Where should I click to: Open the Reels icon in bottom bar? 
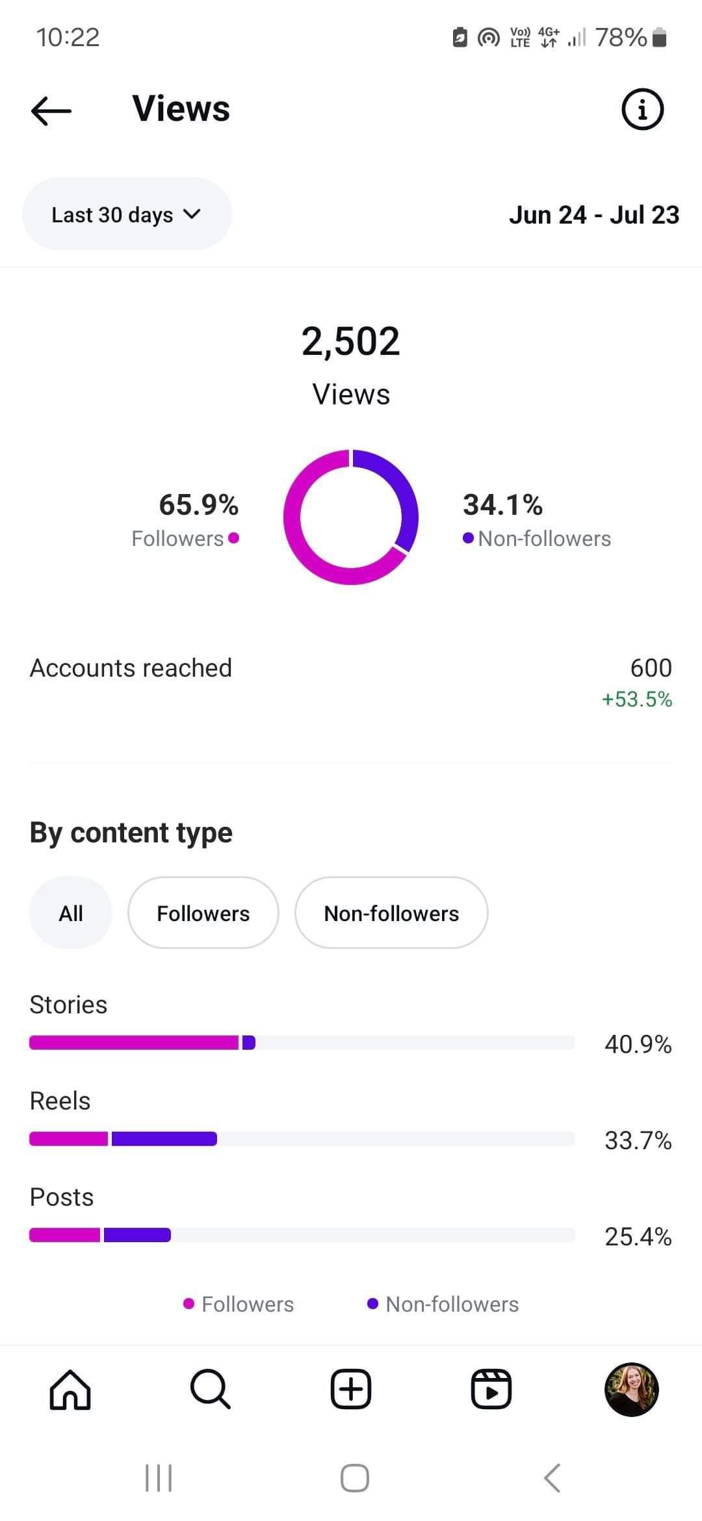tap(491, 1389)
